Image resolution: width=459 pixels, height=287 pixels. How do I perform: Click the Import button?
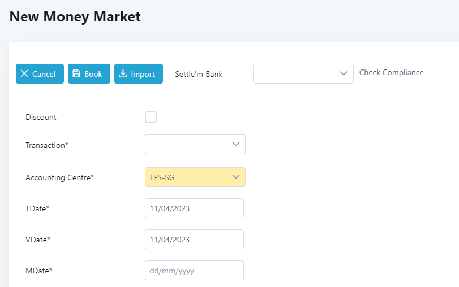pos(139,73)
